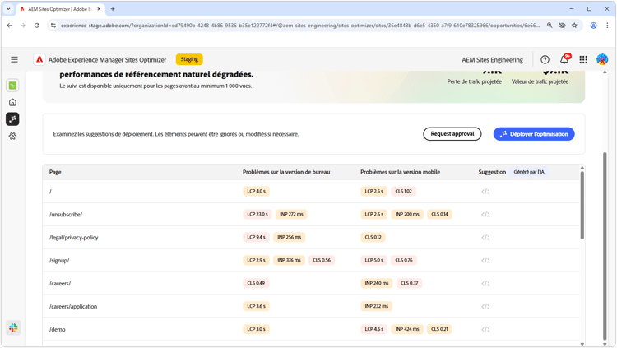Click the Adobe logo icon
Screen dimensions: 617x348
(x=39, y=59)
